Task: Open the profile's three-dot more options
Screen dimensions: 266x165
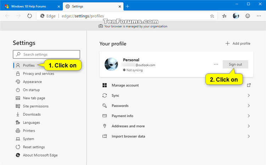Action: pos(216,64)
